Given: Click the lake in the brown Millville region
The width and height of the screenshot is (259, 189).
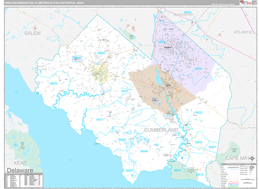Looking at the screenshot, I should pyautogui.click(x=159, y=80).
